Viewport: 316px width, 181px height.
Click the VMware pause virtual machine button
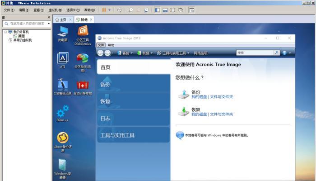click(104, 10)
